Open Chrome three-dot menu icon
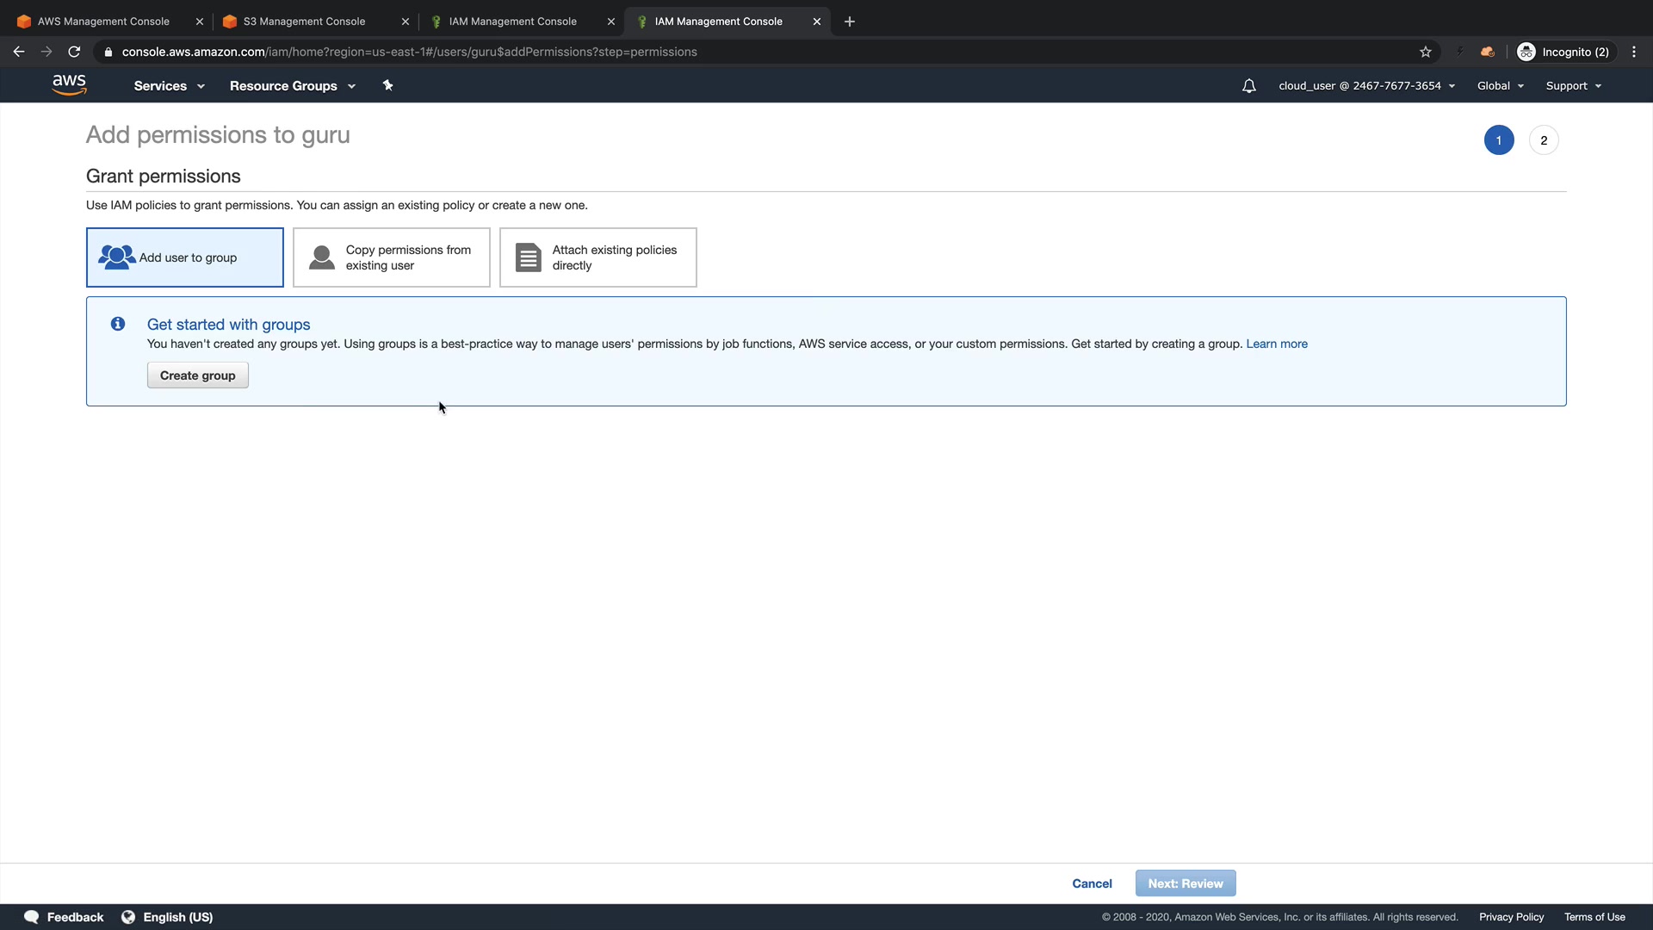The height and width of the screenshot is (930, 1653). point(1633,52)
